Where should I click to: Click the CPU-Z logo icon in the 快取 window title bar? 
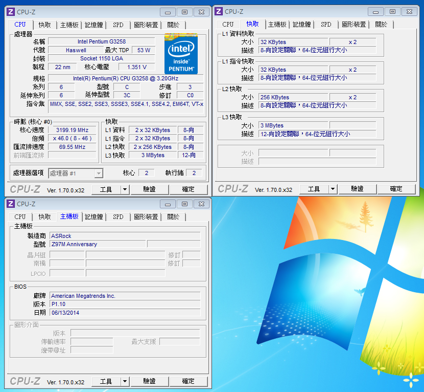pyautogui.click(x=219, y=11)
